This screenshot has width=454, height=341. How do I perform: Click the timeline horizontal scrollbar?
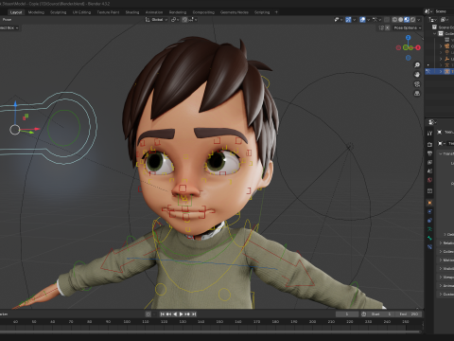211,332
